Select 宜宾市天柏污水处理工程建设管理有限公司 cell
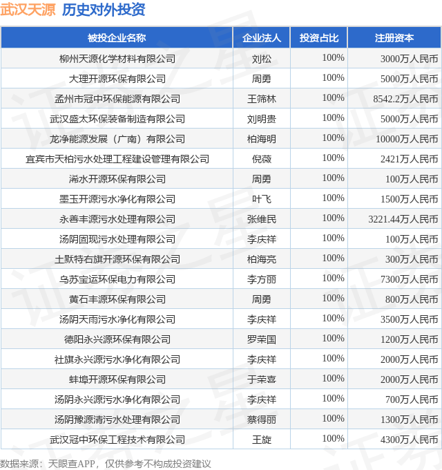The width and height of the screenshot is (442, 470). 117,159
